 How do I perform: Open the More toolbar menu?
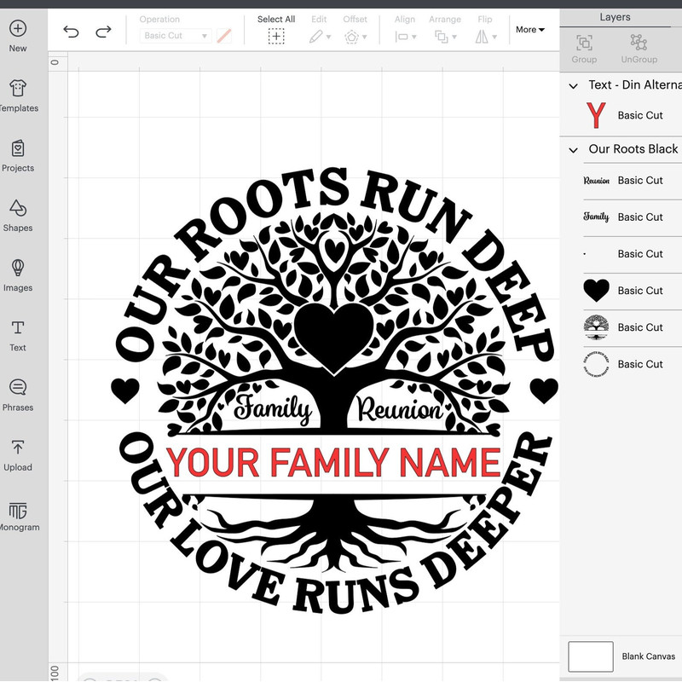coord(529,30)
